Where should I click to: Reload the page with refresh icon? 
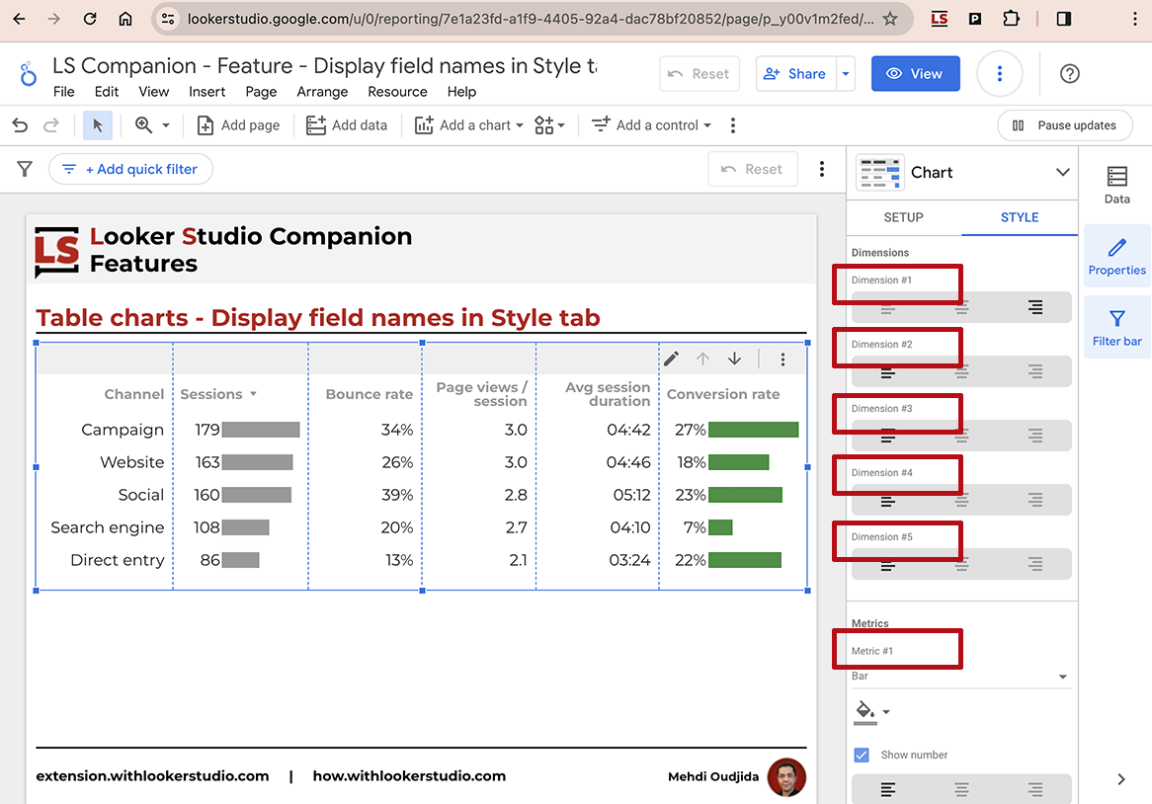(x=90, y=19)
